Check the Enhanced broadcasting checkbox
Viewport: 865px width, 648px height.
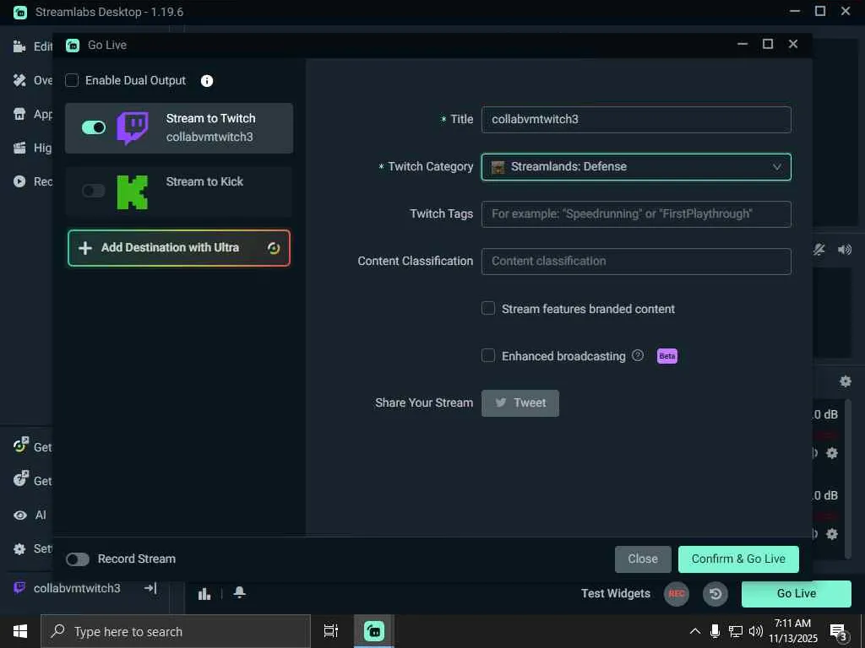[488, 355]
